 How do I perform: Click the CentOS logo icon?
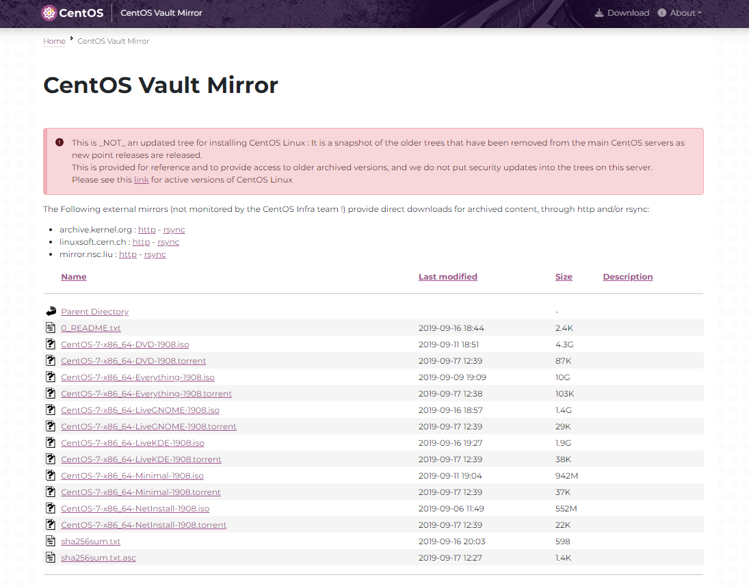coord(49,13)
